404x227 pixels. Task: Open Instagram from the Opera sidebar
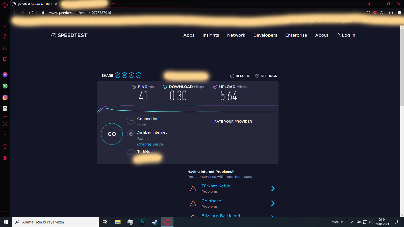tap(5, 97)
